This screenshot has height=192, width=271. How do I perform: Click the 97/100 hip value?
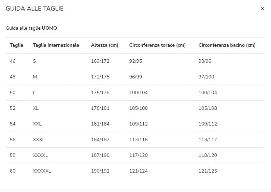206,77
